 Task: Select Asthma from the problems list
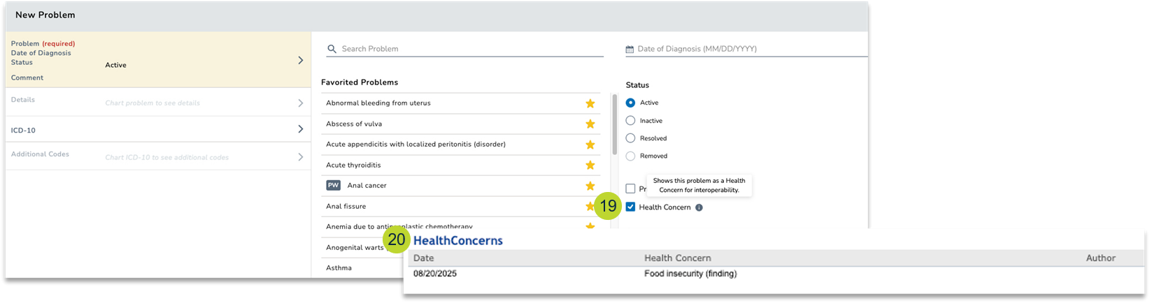(339, 268)
